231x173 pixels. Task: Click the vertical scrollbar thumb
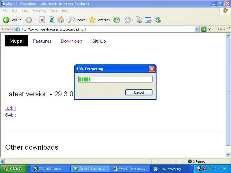(x=228, y=91)
